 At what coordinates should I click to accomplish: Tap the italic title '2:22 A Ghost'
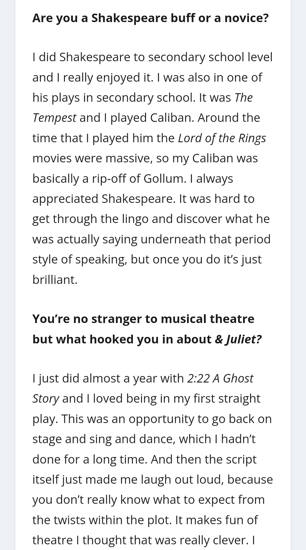(x=220, y=379)
